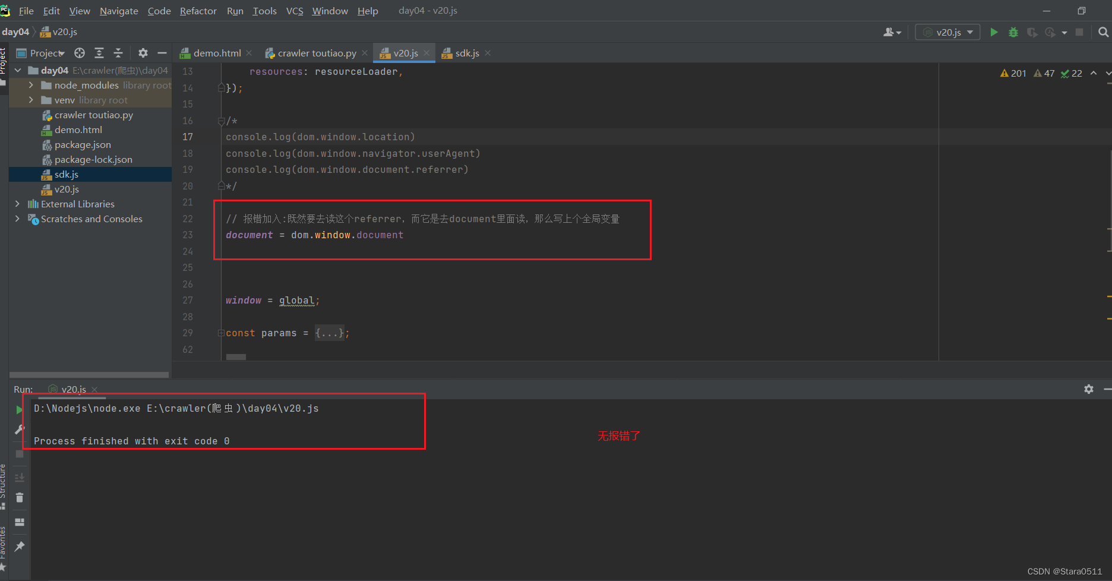Go to previous highlighted problem arrow
1112x581 pixels.
point(1094,73)
